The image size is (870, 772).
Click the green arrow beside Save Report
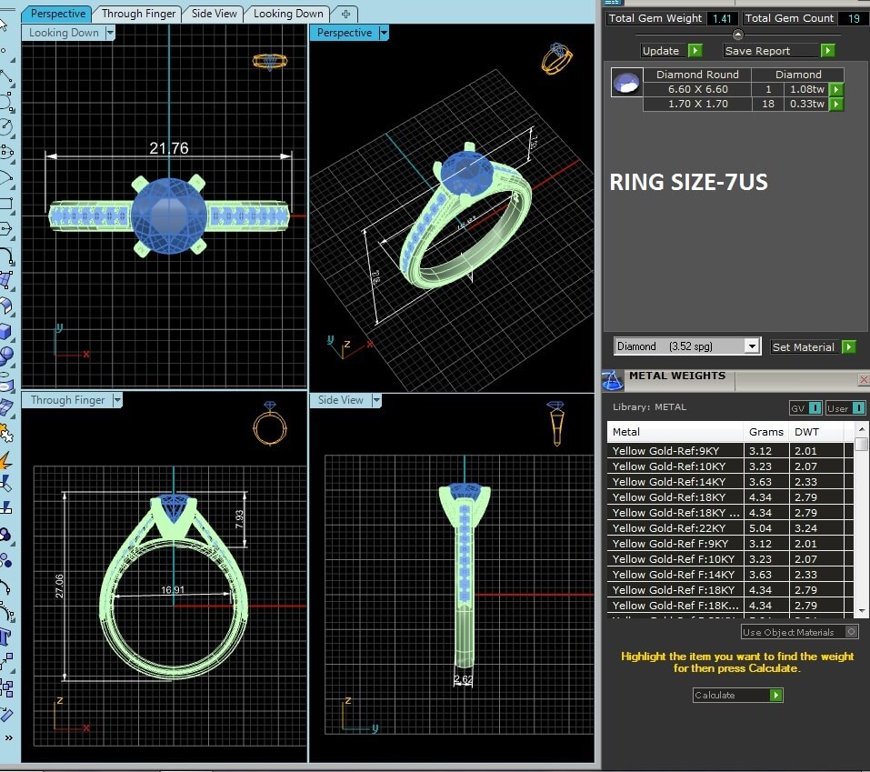(827, 51)
